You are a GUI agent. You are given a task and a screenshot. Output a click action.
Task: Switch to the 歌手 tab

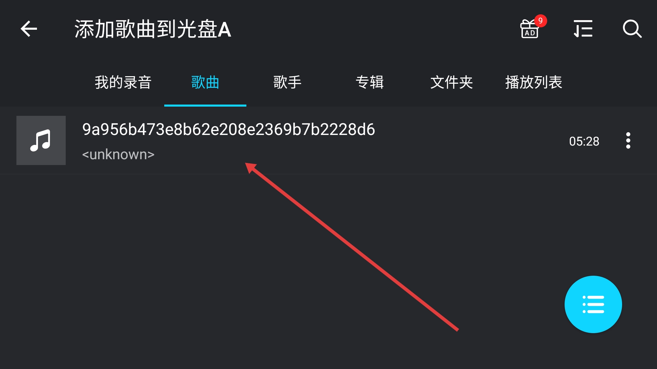pyautogui.click(x=287, y=82)
